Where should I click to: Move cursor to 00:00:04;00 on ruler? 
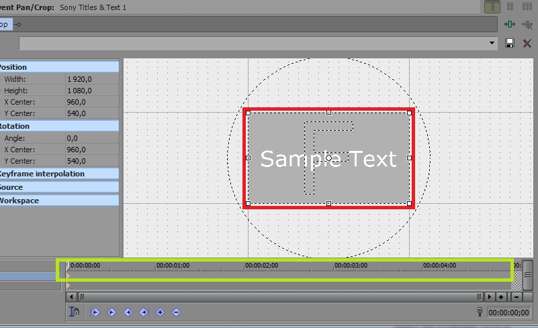(x=439, y=266)
